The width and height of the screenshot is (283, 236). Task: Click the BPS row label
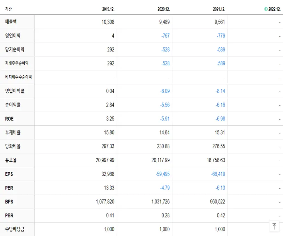(9, 202)
